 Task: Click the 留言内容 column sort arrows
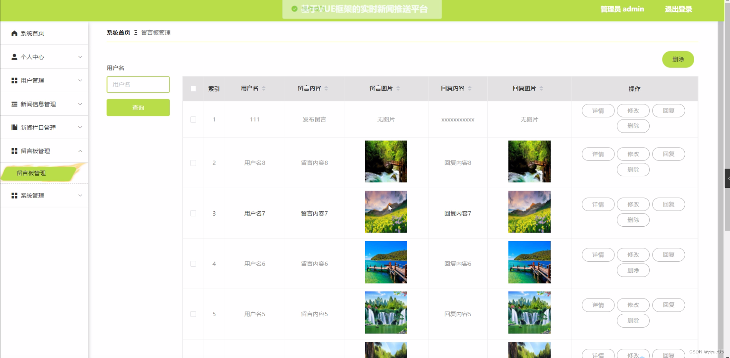tap(326, 88)
